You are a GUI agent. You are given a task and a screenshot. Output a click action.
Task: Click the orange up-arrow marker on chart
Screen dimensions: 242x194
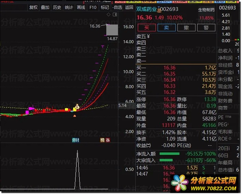tap(75, 116)
